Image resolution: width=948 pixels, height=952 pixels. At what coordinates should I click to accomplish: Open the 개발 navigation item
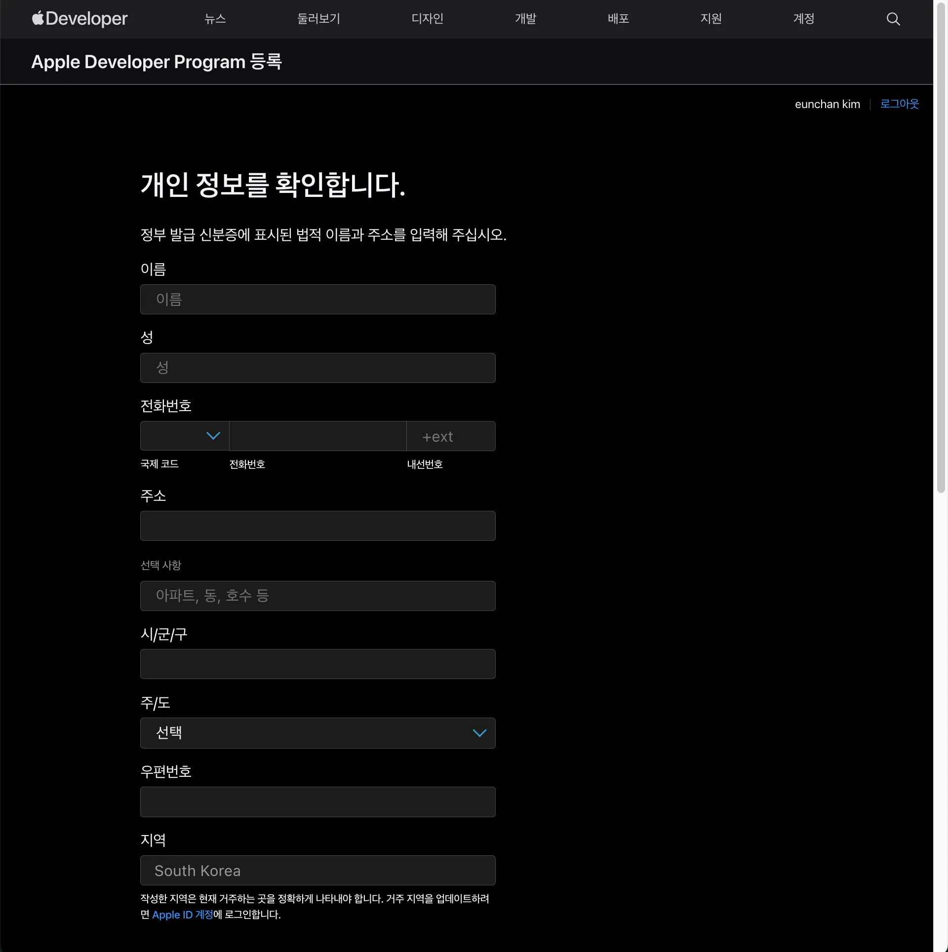pos(525,19)
